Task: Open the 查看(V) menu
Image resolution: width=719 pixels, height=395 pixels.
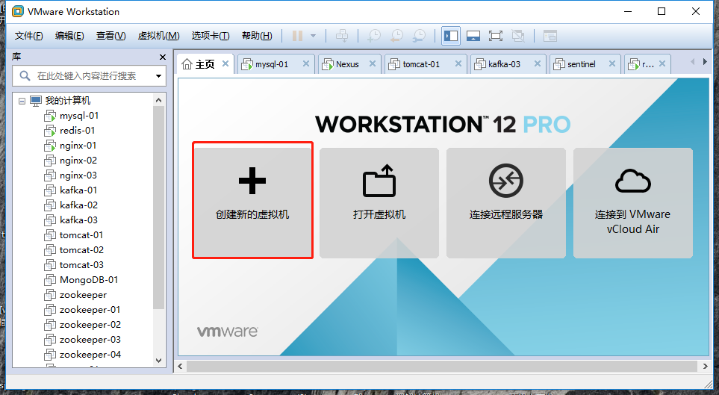Action: point(111,36)
